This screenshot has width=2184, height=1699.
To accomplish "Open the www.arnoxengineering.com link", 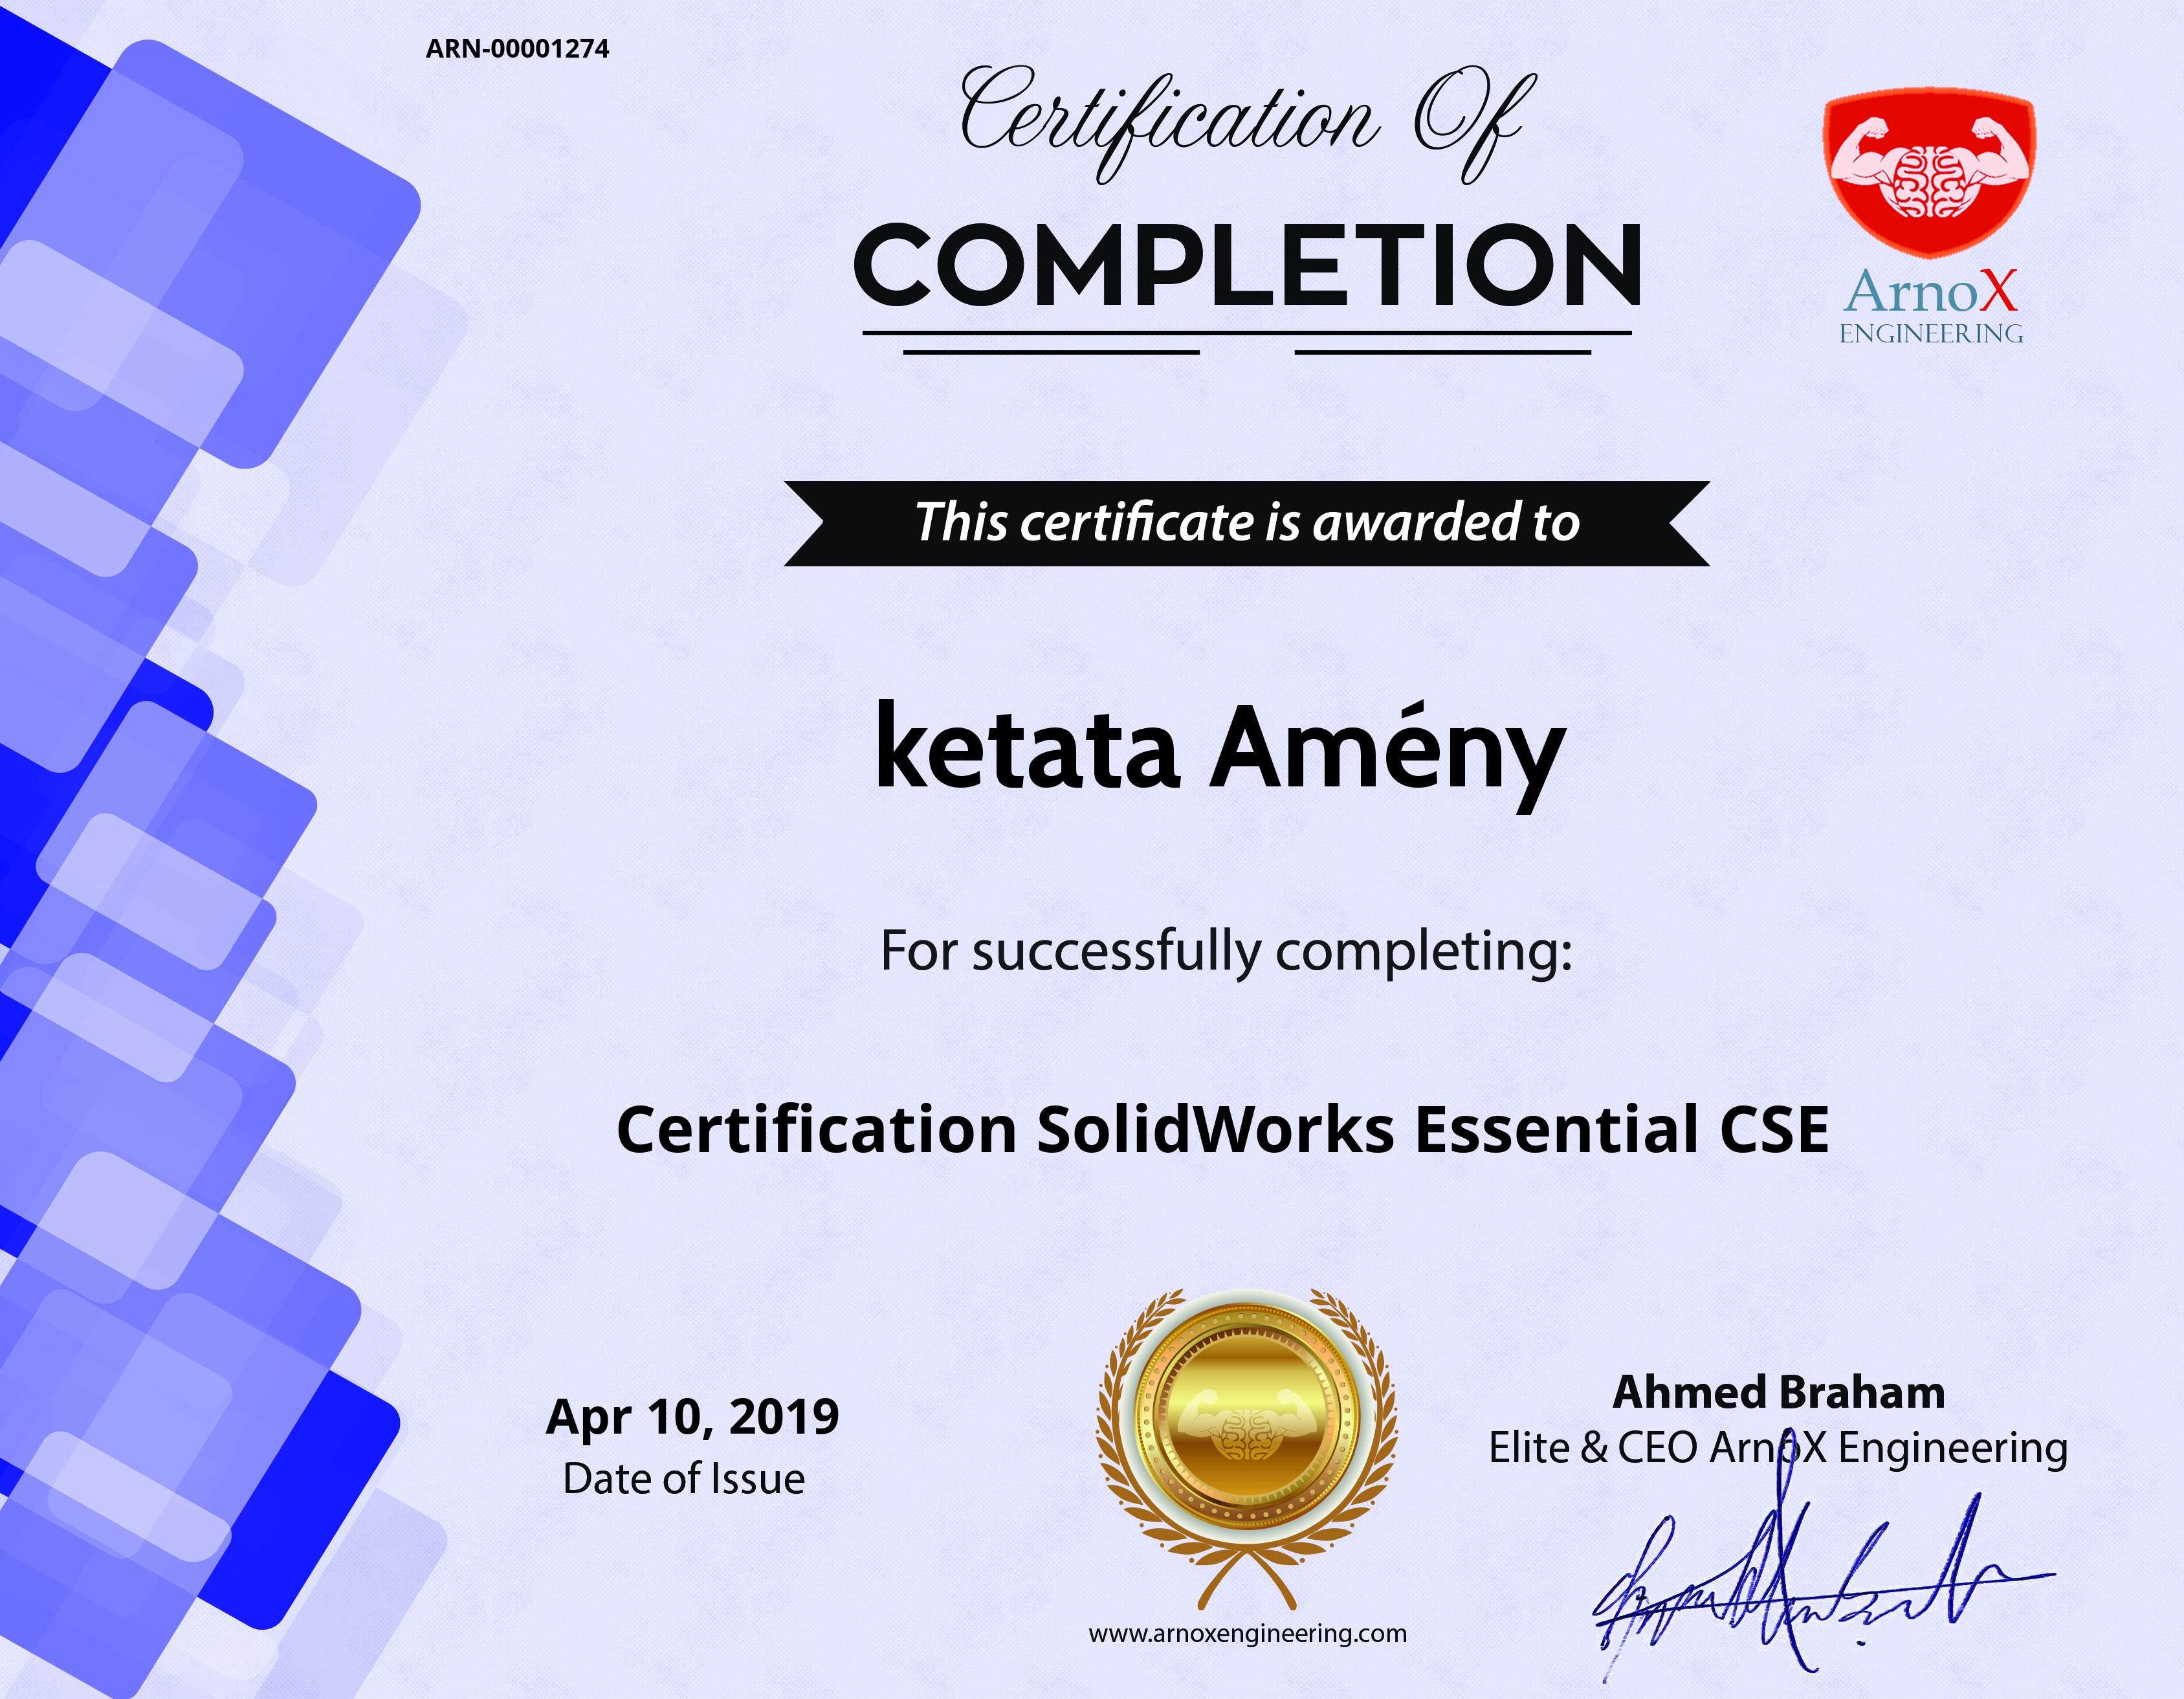I will (1247, 1634).
